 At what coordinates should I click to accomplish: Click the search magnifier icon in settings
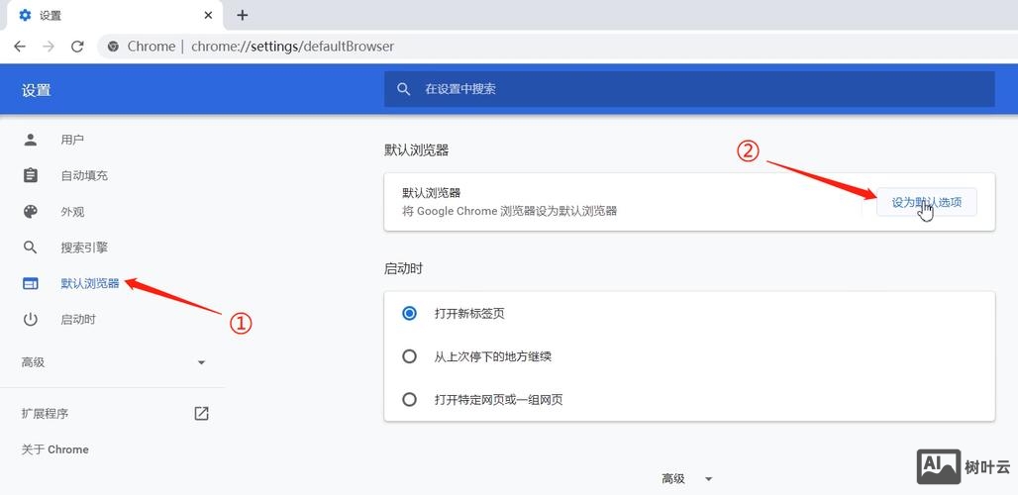point(404,89)
